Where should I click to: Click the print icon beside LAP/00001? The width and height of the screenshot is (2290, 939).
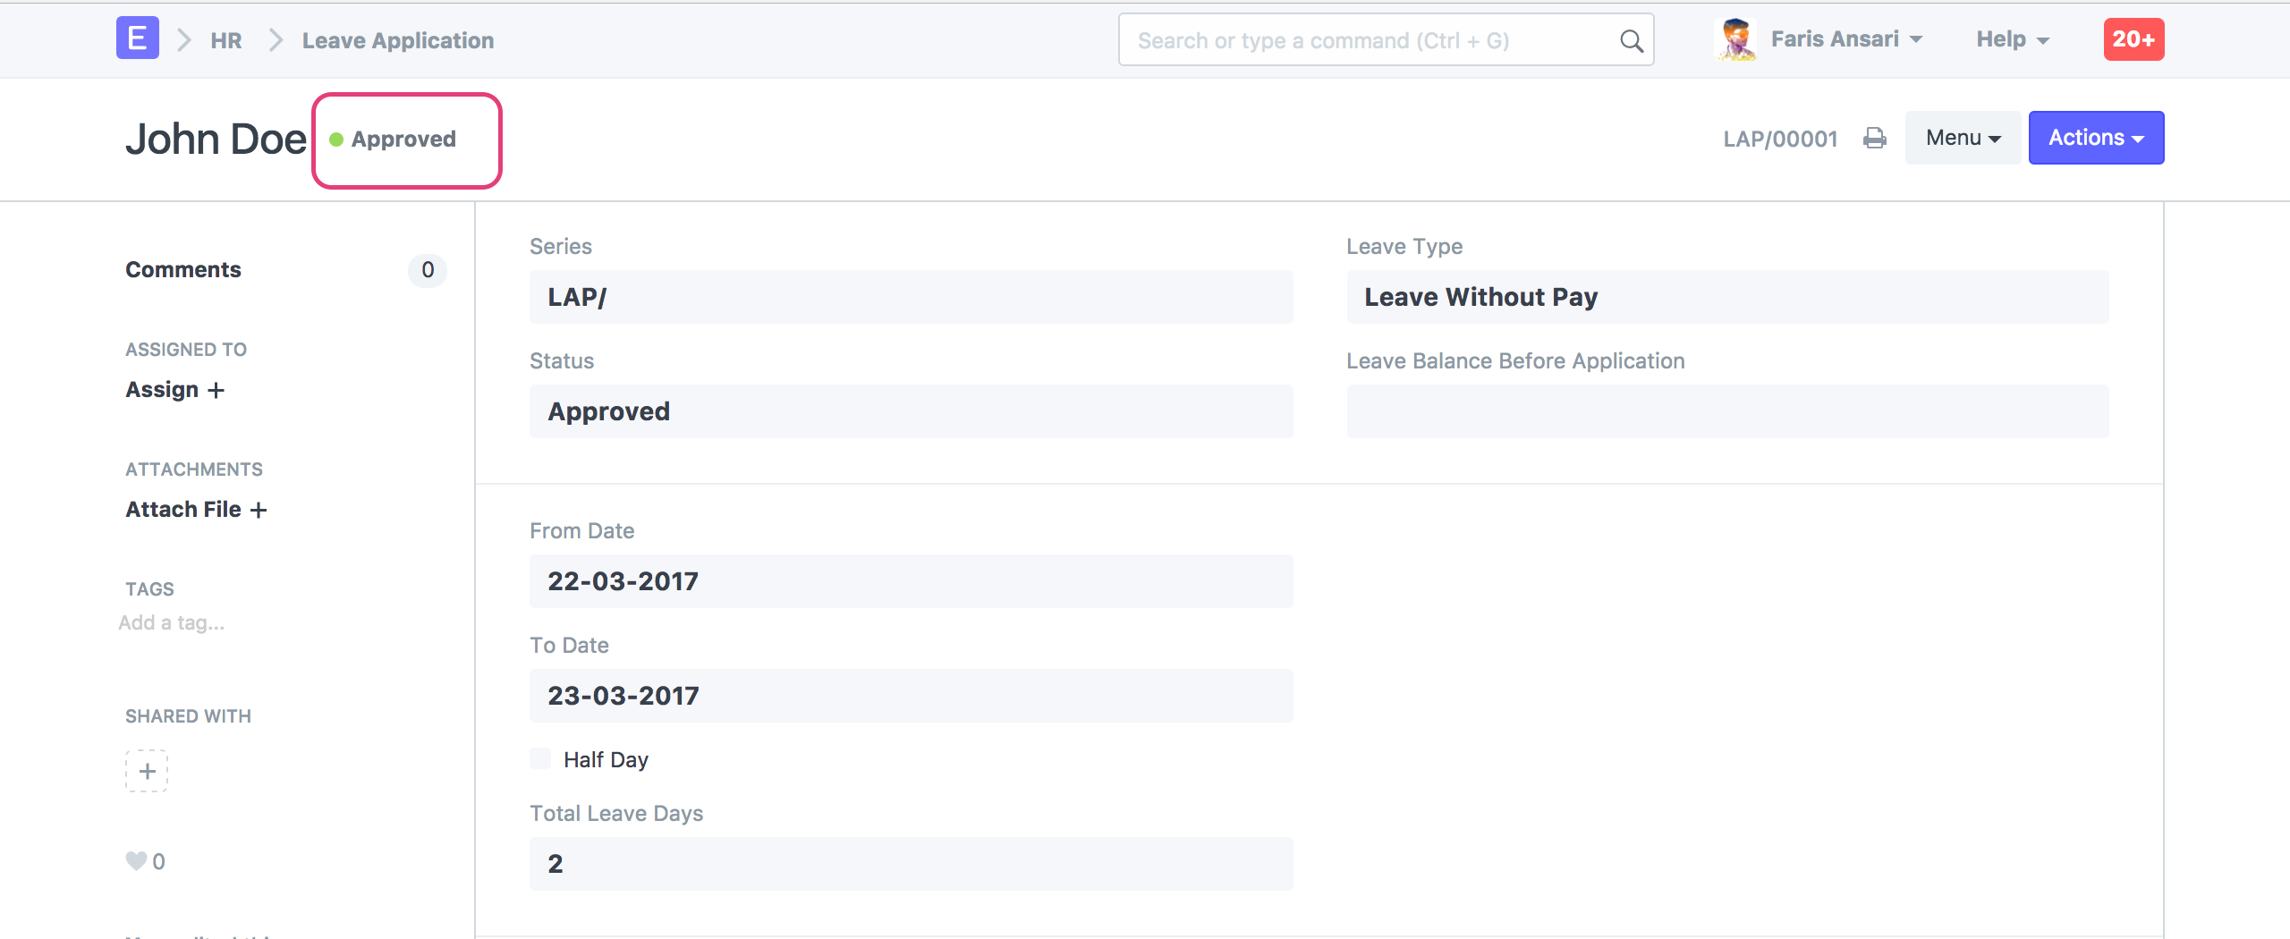tap(1874, 139)
